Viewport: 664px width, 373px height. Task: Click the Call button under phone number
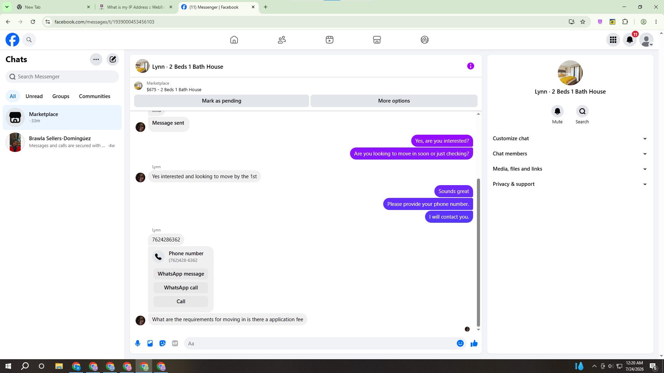click(x=181, y=302)
